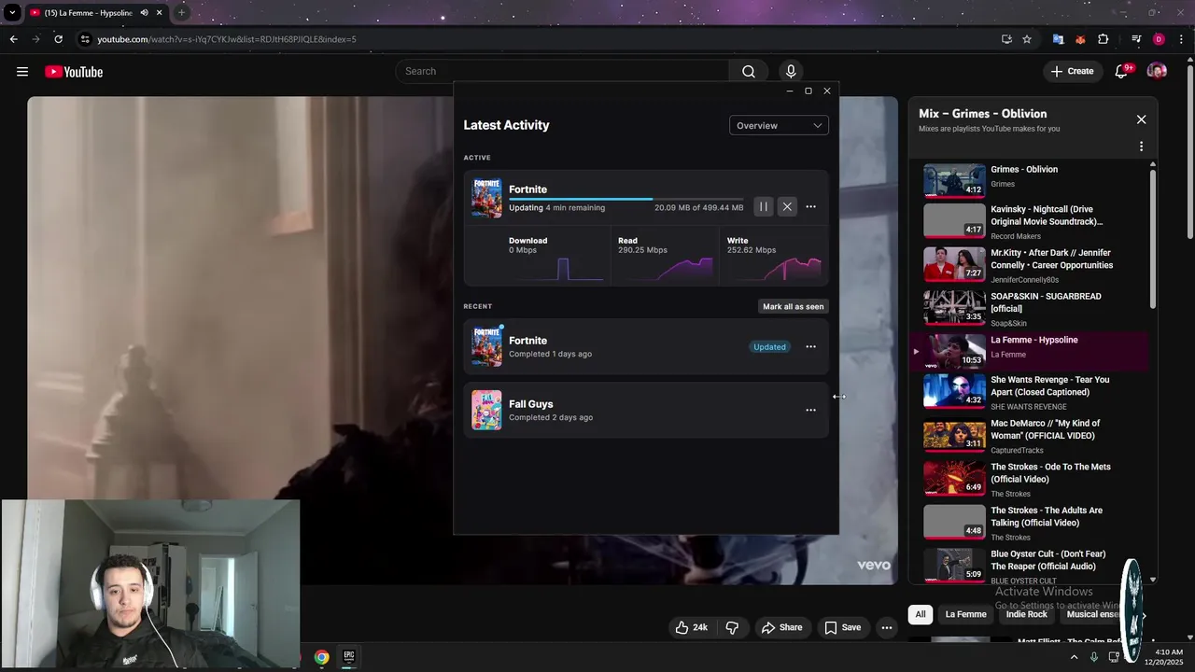Open the Chrome extensions puzzle menu

tap(1104, 39)
